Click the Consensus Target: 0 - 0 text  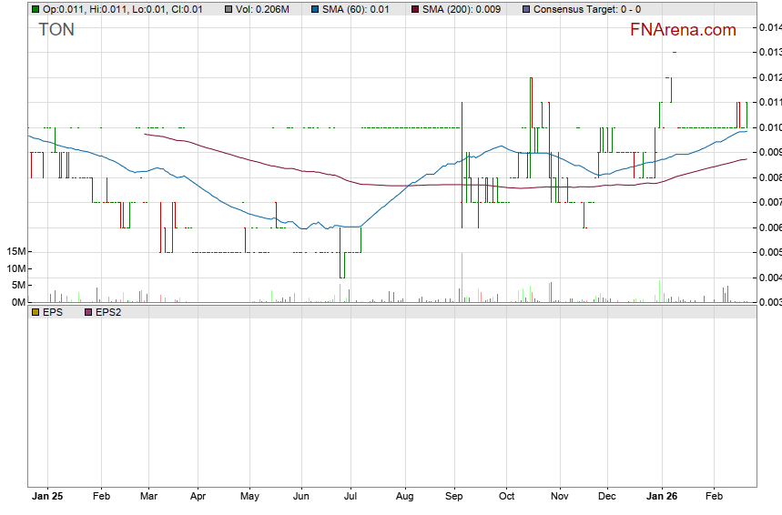pyautogui.click(x=586, y=9)
